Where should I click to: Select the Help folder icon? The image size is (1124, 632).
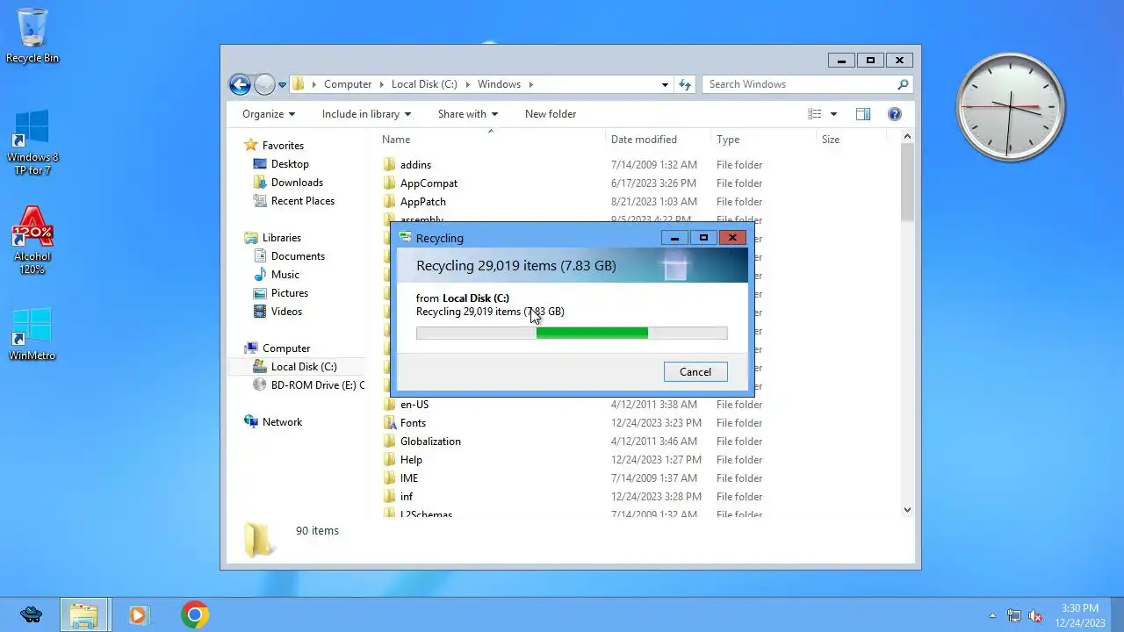click(x=390, y=460)
